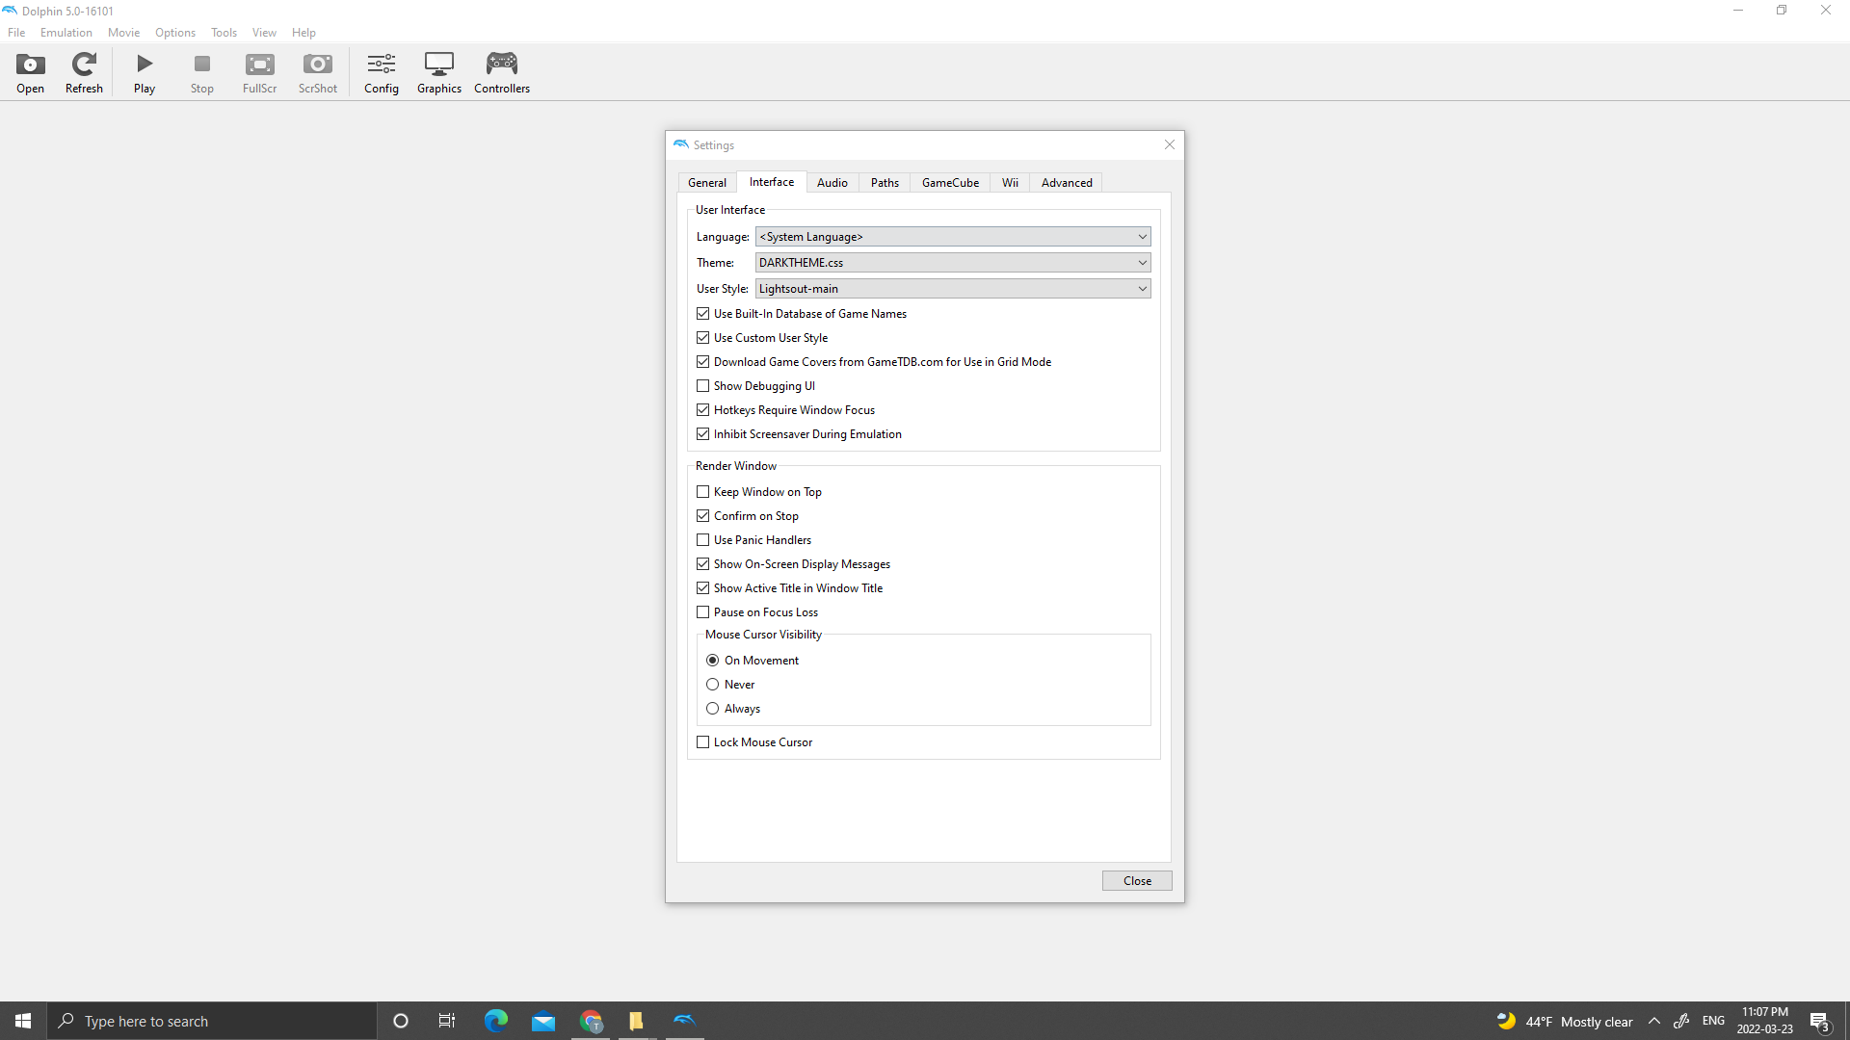The height and width of the screenshot is (1040, 1850).
Task: Take a screenshot with the ScrShot icon
Action: (x=317, y=72)
